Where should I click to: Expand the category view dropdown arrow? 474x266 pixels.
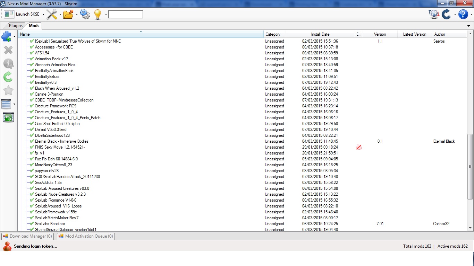14,104
